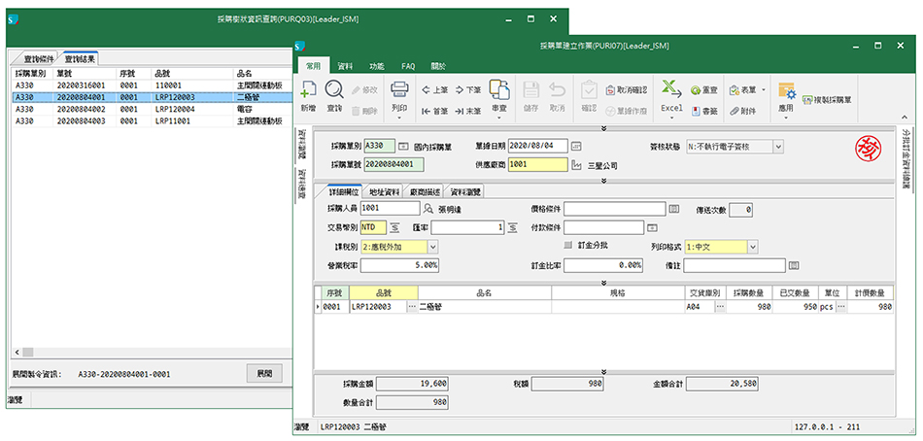
Task: Open the 課稅別 dropdown list
Action: coord(432,247)
